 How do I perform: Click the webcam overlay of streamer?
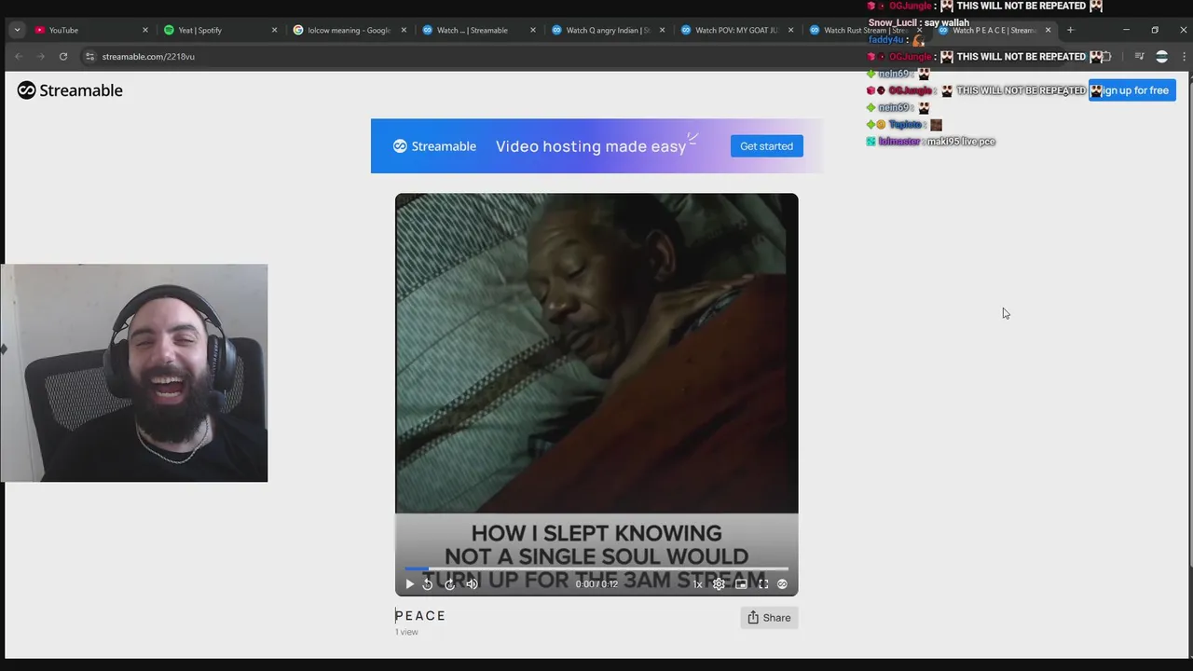[x=134, y=373]
